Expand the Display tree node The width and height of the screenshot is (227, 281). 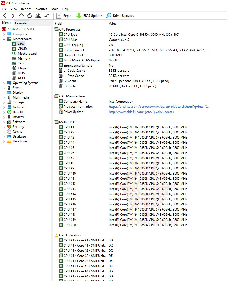(x=4, y=93)
